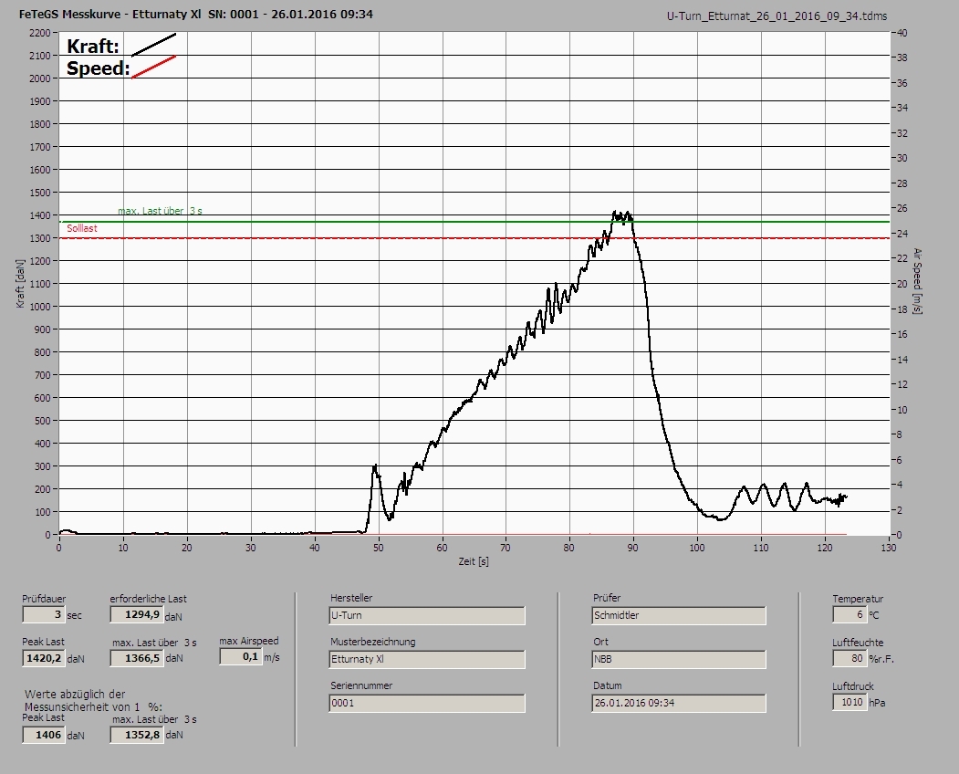Click the Luftfeuchte label
The image size is (959, 774).
[858, 643]
